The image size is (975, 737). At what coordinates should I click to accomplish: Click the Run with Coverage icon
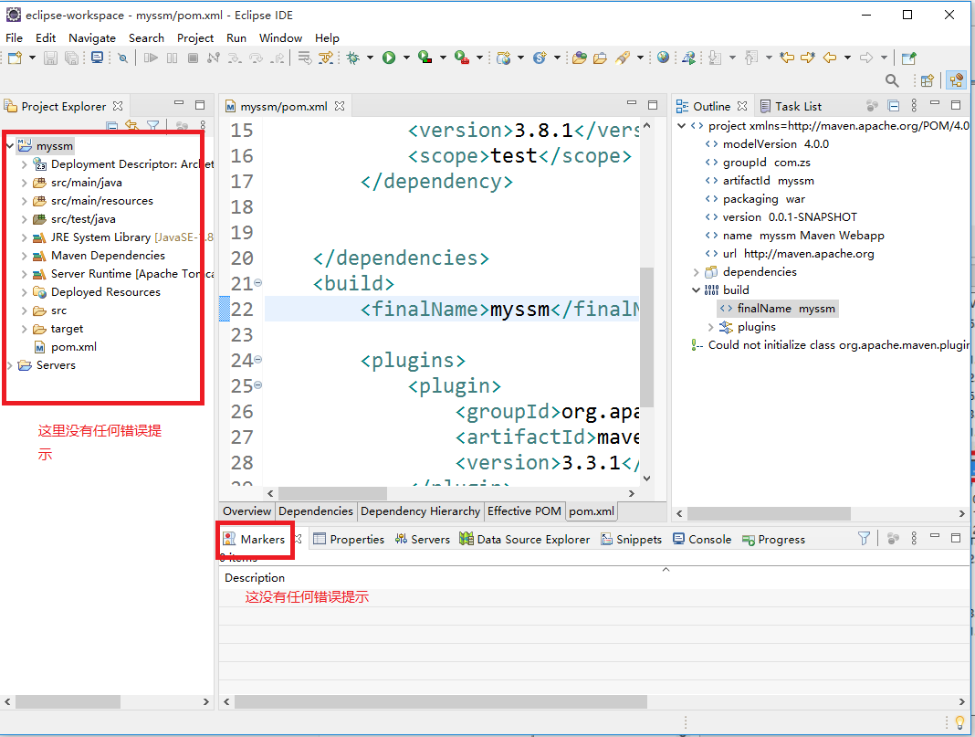(x=425, y=58)
